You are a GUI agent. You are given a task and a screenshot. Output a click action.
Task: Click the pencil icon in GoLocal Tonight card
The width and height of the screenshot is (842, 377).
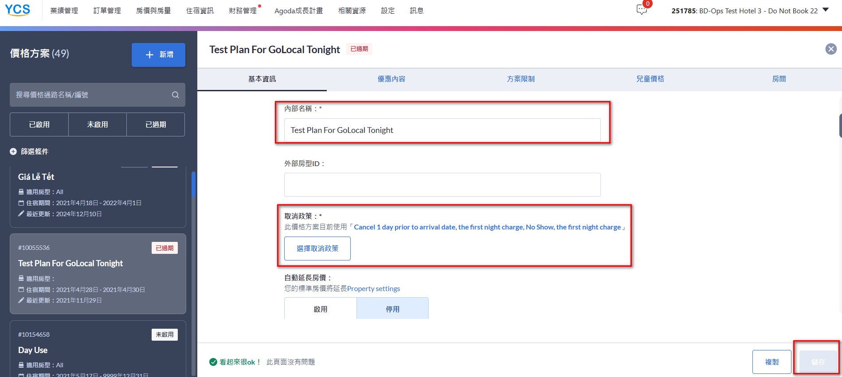click(21, 300)
